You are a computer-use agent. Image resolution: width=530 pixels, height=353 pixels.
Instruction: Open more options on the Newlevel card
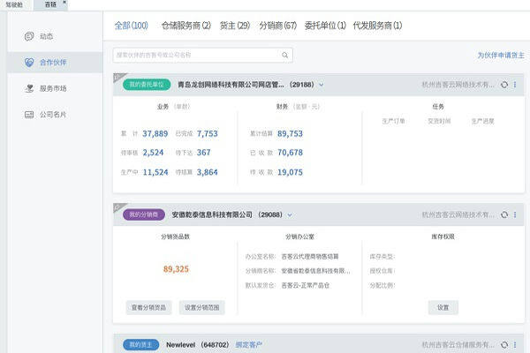coord(515,344)
